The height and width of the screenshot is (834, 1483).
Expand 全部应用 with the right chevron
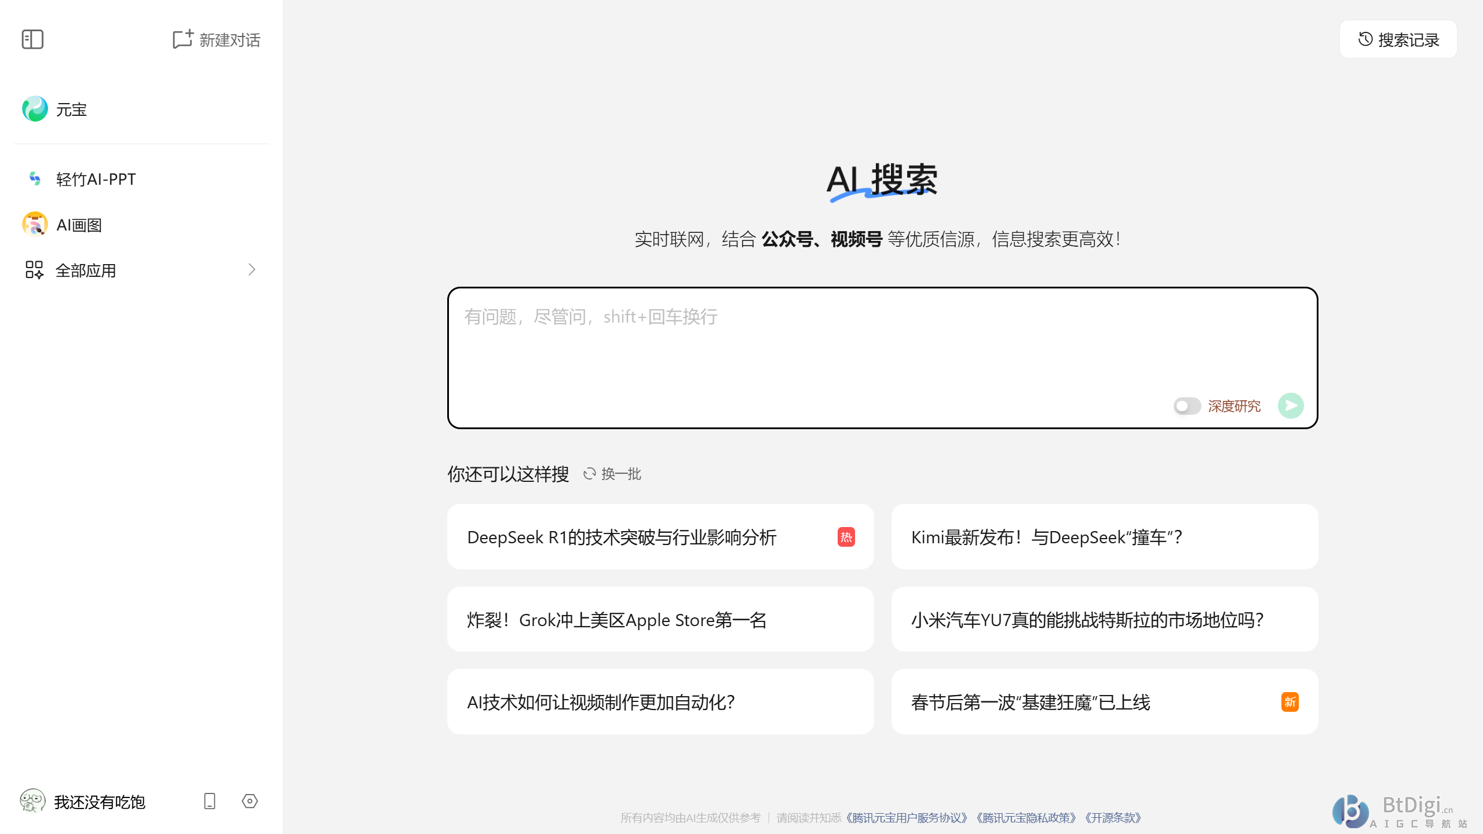coord(251,270)
